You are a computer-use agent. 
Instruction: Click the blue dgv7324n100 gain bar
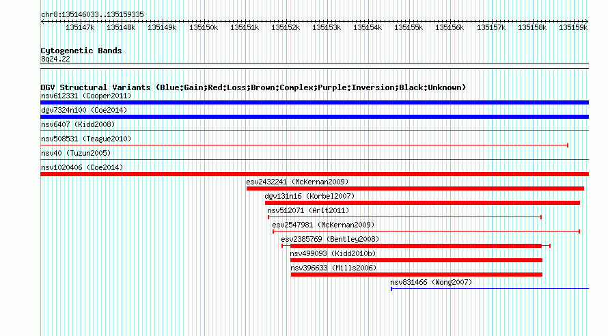tap(314, 117)
